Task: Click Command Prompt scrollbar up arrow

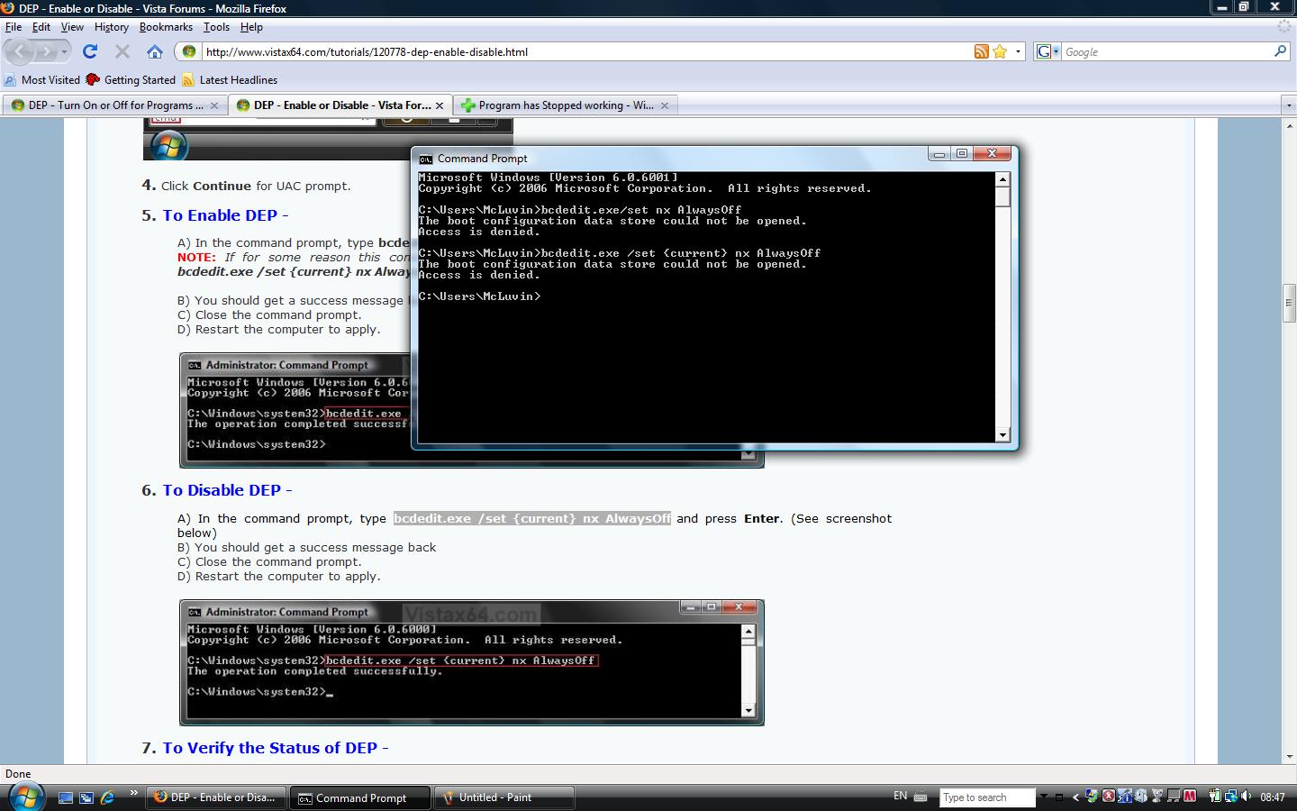Action: pyautogui.click(x=1002, y=179)
